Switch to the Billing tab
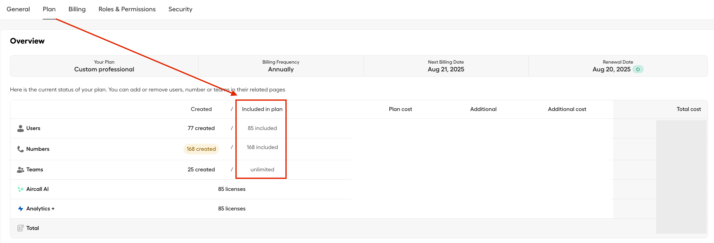Screen dimensions: 714x243 pyautogui.click(x=77, y=9)
